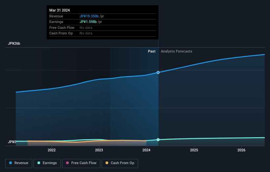Click the JP¥19.350b revenue value
This screenshot has width=270, height=172.
(89, 16)
